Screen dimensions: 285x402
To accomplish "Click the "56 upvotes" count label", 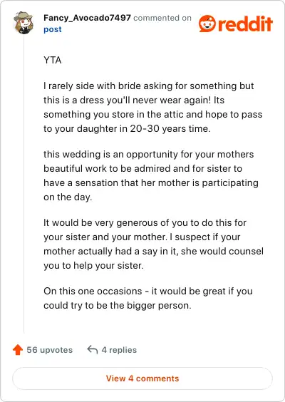I will (x=50, y=350).
